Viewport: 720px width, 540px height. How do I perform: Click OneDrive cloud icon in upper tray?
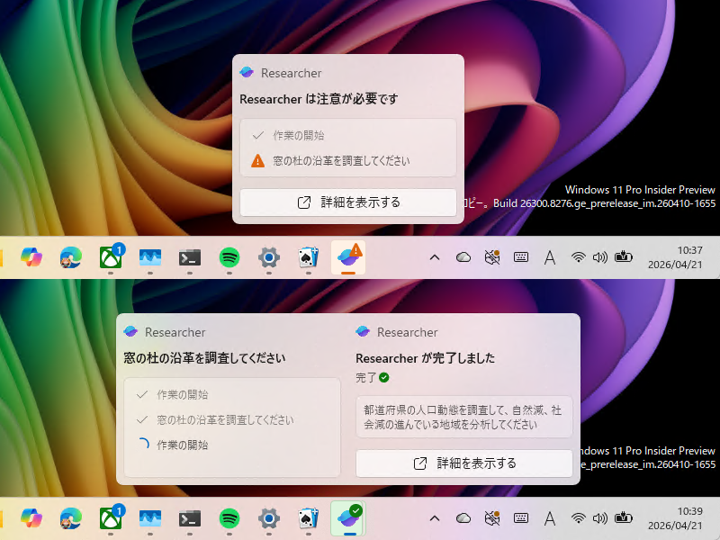(x=463, y=257)
